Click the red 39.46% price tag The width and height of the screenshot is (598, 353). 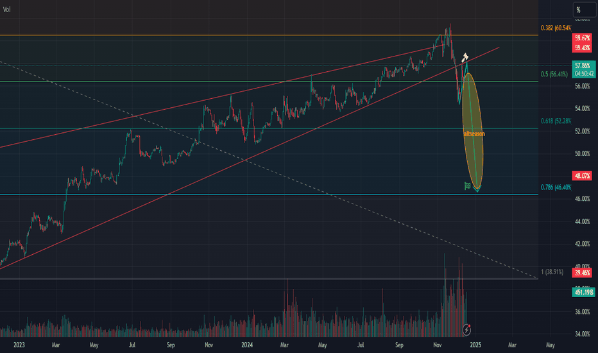pos(582,273)
